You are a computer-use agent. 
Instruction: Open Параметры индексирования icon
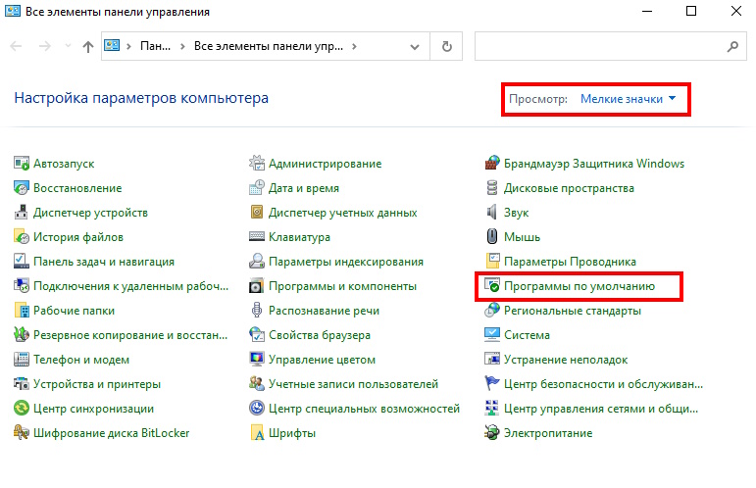[257, 262]
